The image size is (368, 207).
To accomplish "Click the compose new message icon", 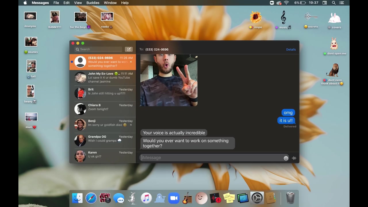I will pyautogui.click(x=129, y=49).
